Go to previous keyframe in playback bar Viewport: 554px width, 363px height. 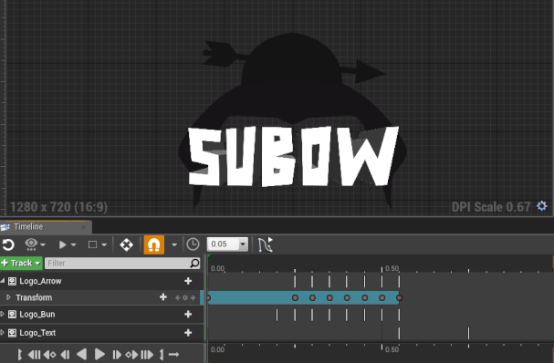(49, 354)
